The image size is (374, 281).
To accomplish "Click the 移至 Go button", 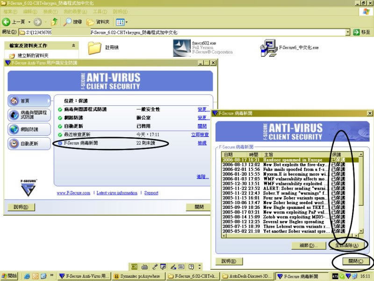I will [x=362, y=32].
